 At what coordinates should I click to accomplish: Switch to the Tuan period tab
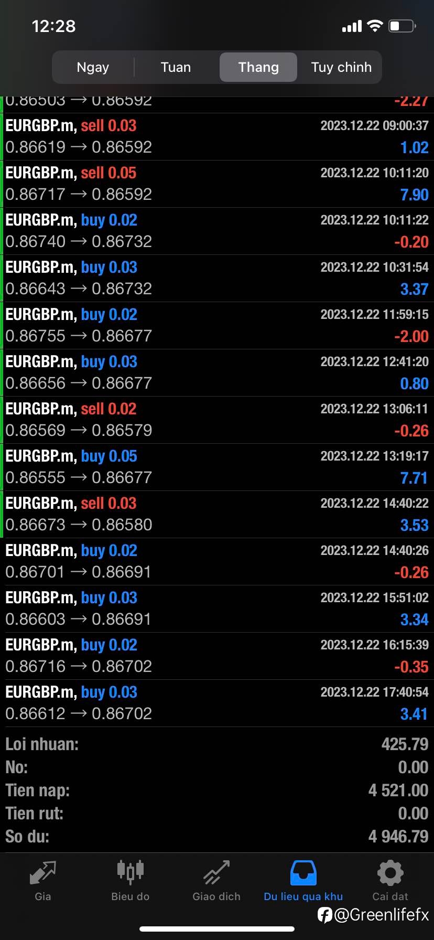coord(176,67)
